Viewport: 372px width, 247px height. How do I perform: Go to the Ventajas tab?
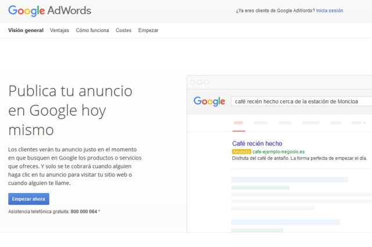point(59,30)
